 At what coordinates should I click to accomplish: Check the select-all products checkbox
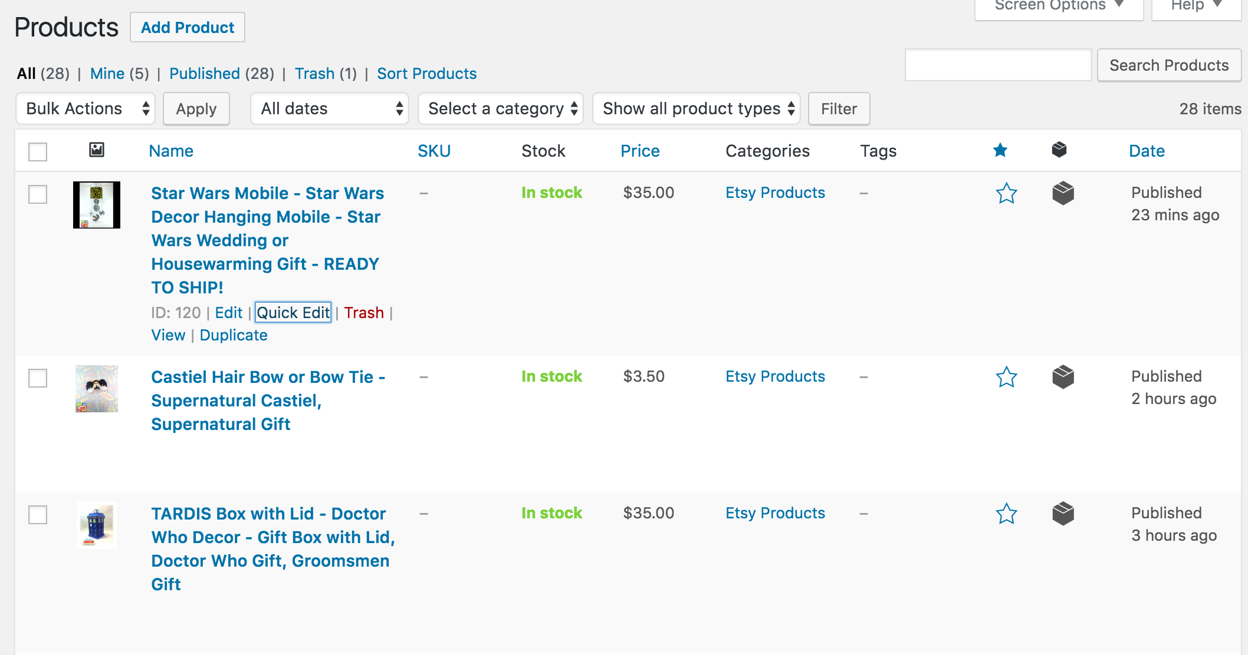coord(38,151)
